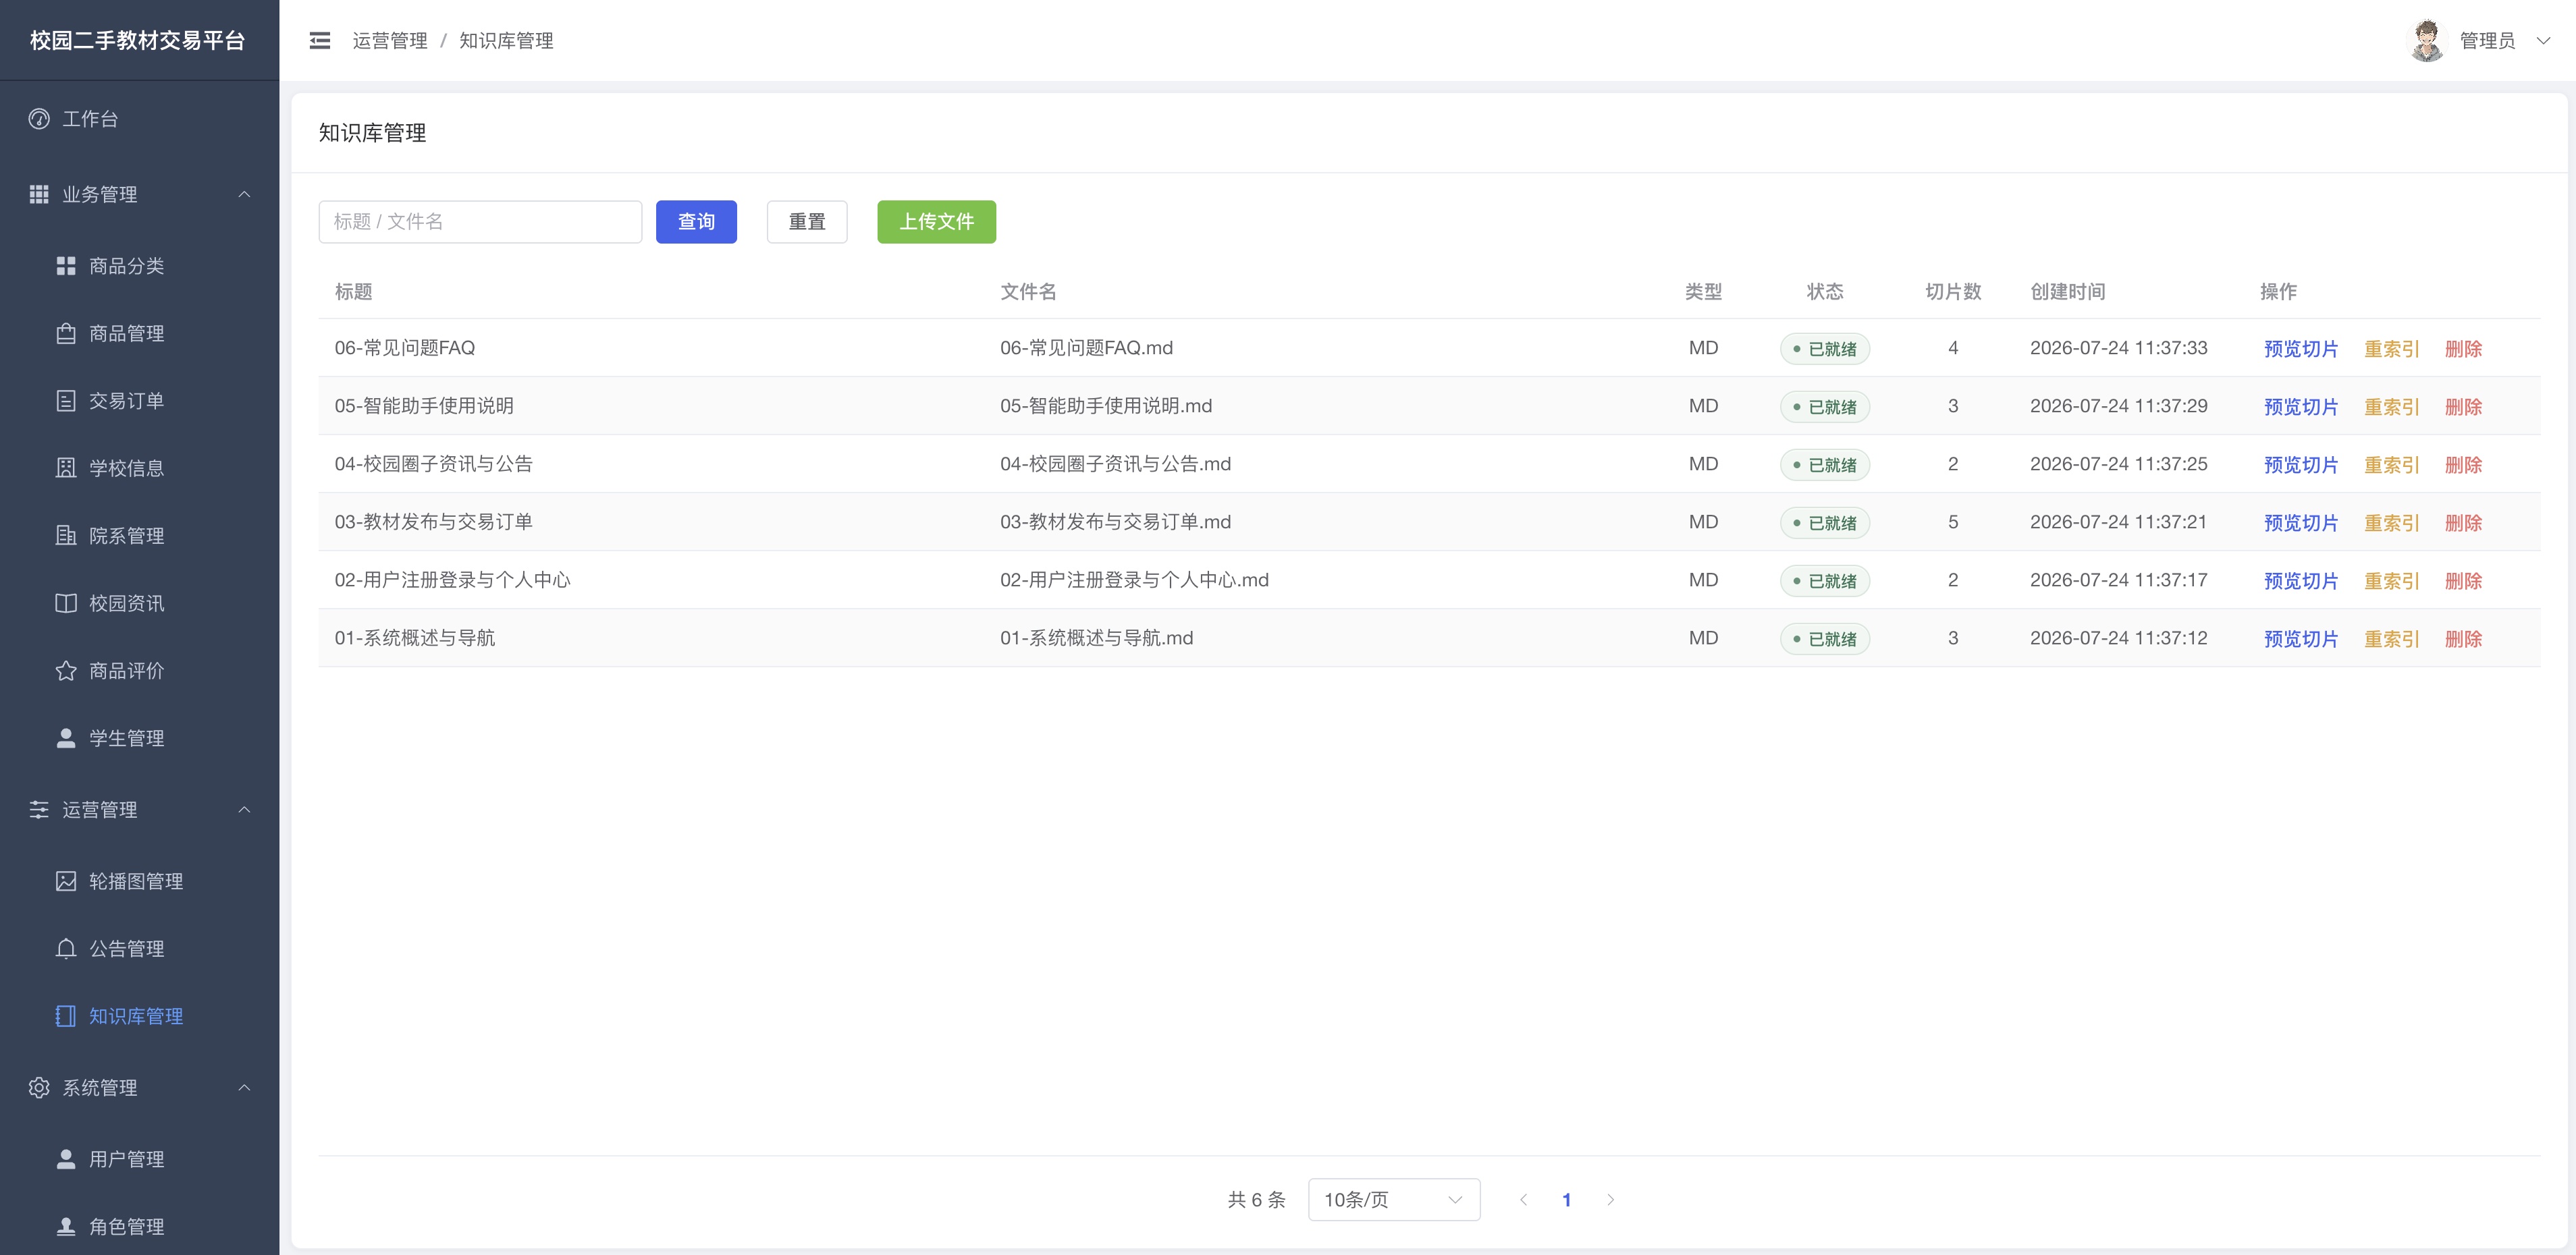This screenshot has width=2576, height=1255.
Task: Click the 用户管理 person icon
Action: point(66,1159)
